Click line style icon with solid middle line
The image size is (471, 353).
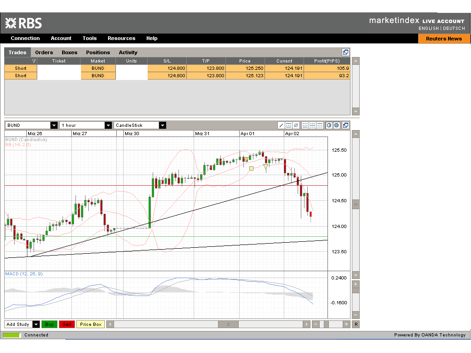pos(313,125)
